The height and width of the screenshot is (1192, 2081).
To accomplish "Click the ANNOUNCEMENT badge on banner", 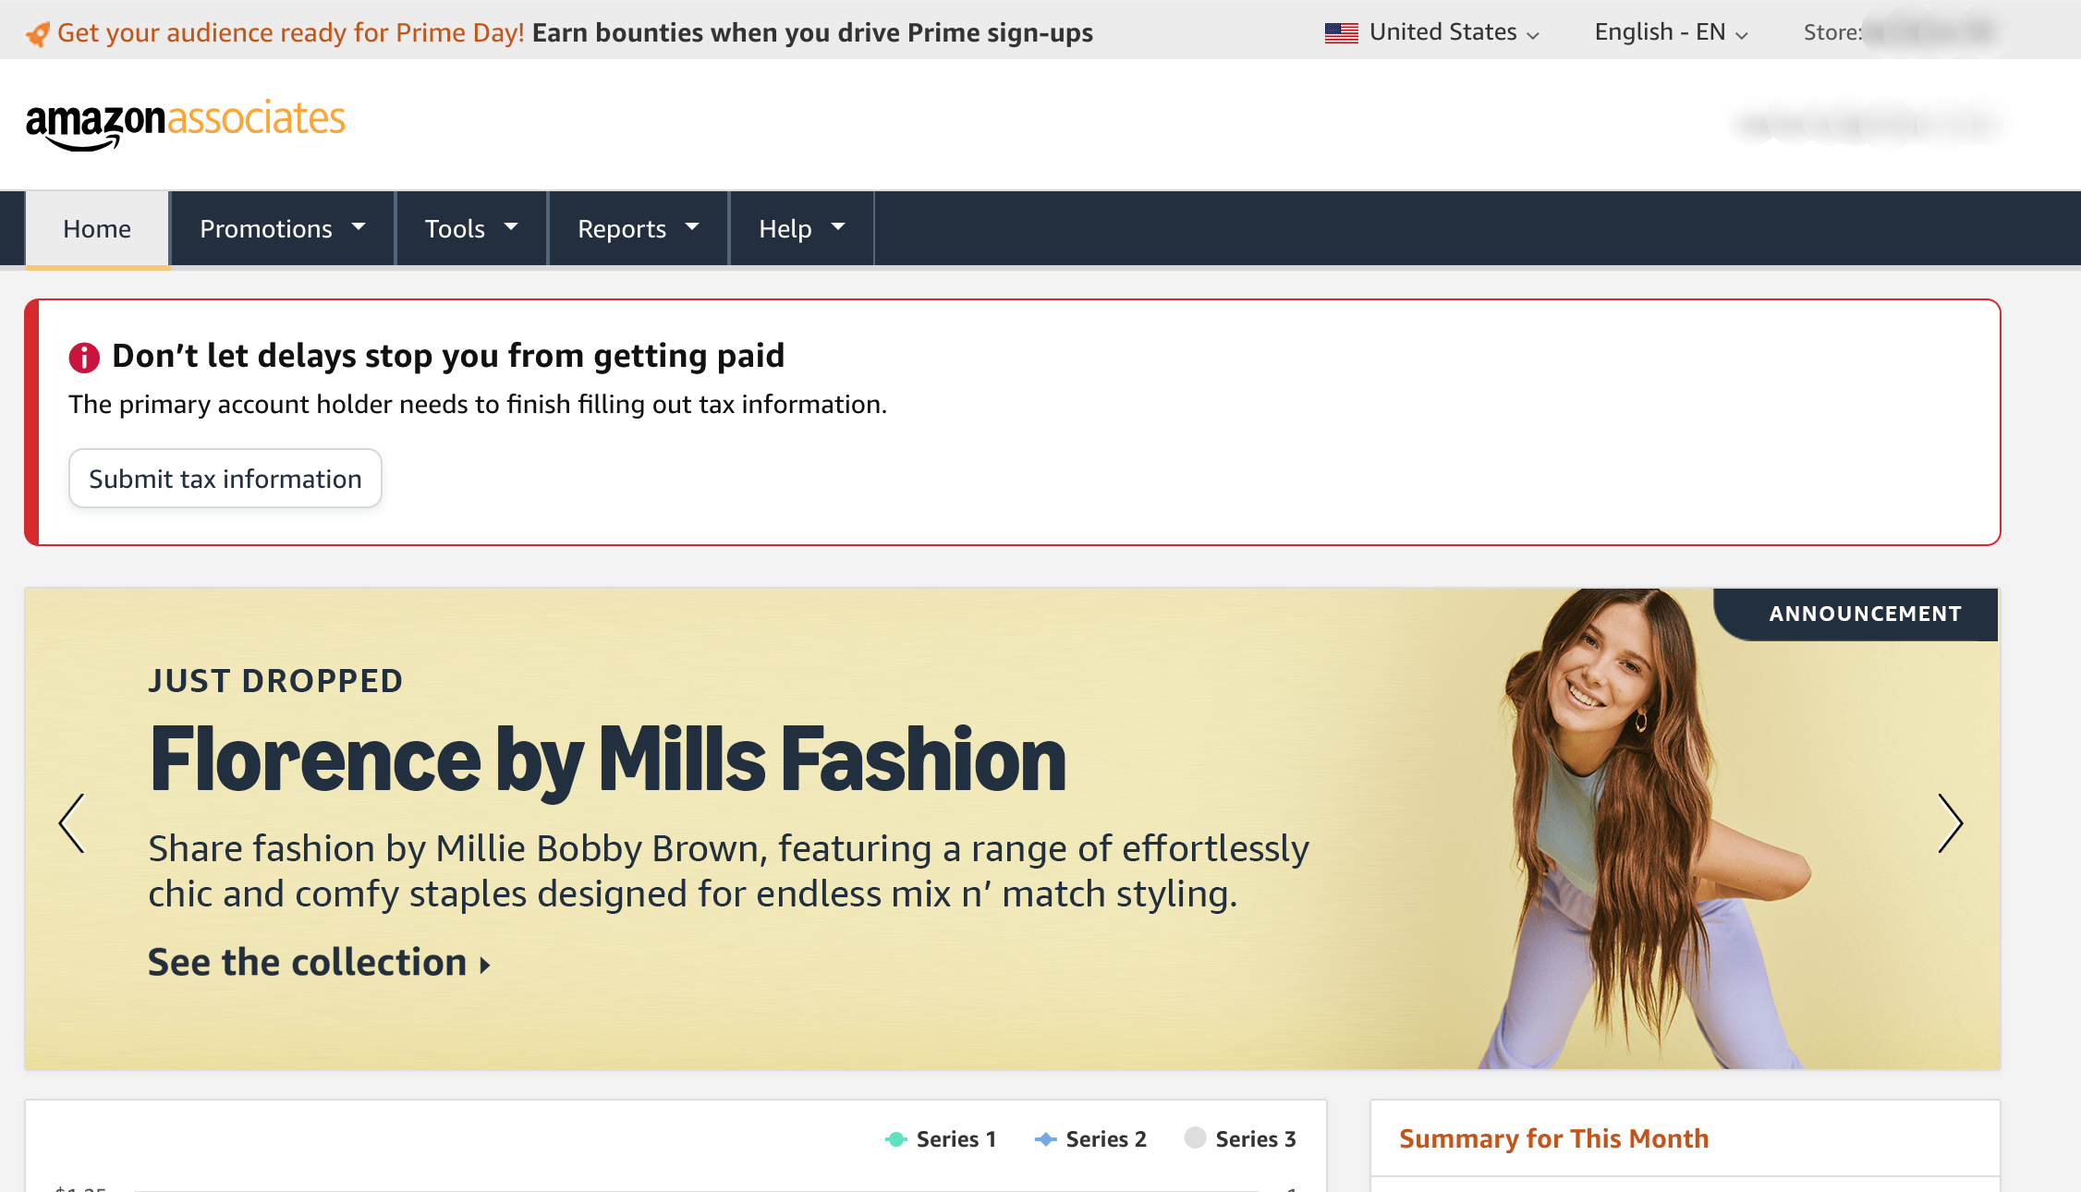I will 1857,614.
